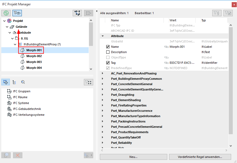Collapse the Attribute section
This screenshot has height=163, width=237.
click(103, 36)
